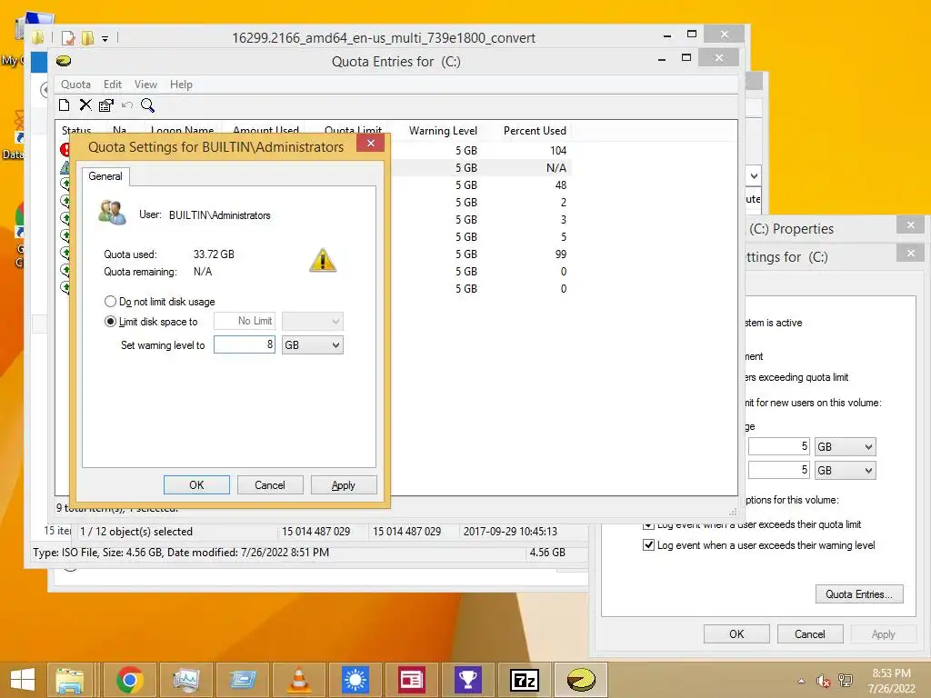The image size is (931, 698).
Task: Click OK in Quota Settings dialog
Action: (x=196, y=485)
